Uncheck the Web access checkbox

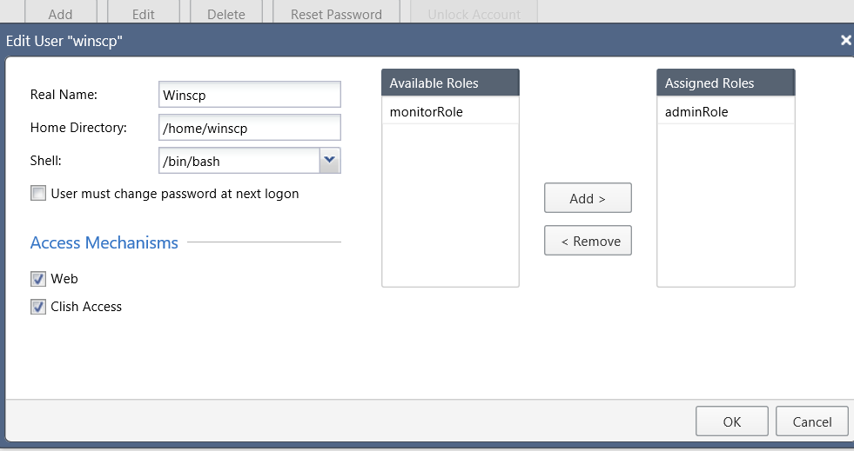coord(38,279)
